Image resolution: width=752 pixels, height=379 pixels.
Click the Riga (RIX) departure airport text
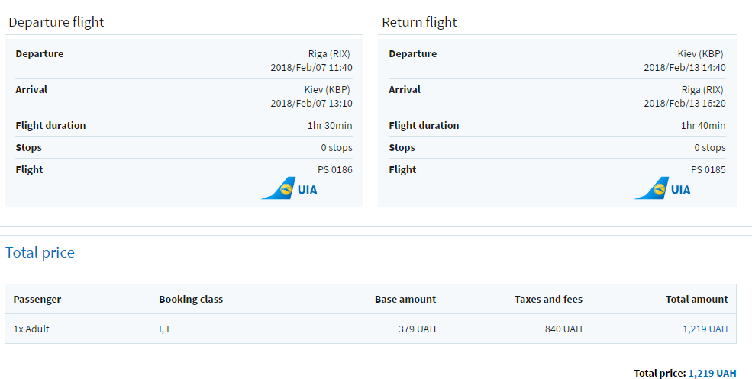point(329,54)
